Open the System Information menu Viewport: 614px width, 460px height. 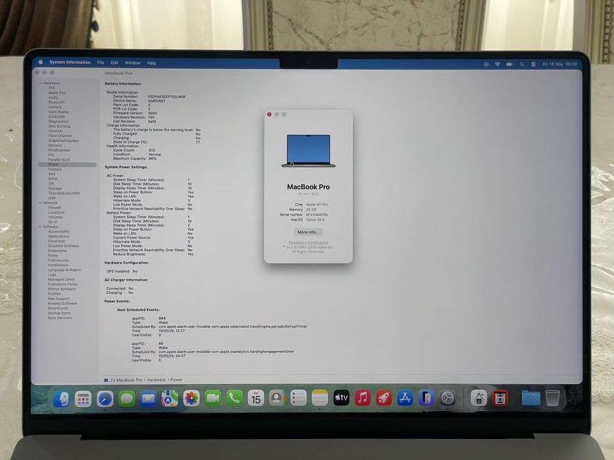coord(70,62)
